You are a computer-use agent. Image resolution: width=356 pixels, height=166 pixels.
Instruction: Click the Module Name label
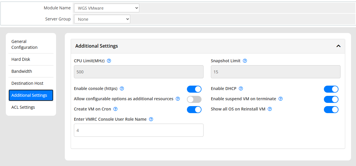57,8
